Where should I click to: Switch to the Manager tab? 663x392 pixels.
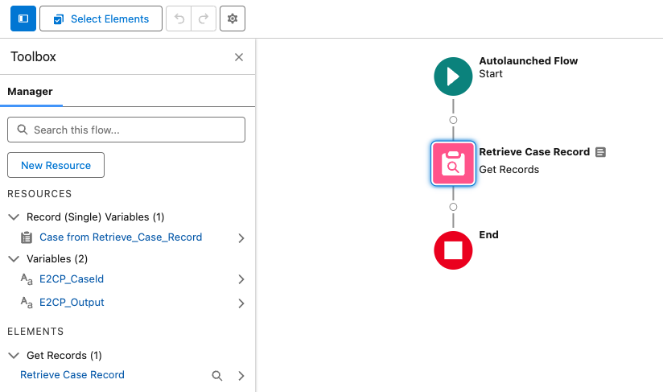(x=31, y=91)
